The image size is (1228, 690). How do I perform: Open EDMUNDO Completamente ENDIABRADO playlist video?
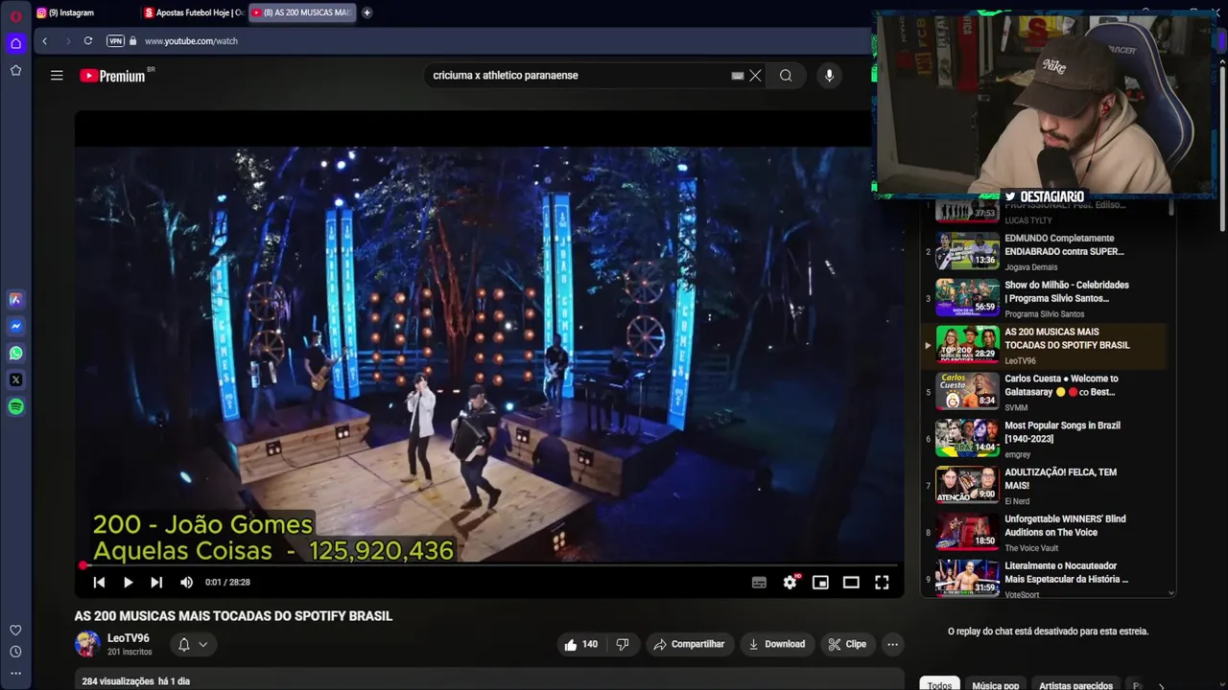(1046, 252)
